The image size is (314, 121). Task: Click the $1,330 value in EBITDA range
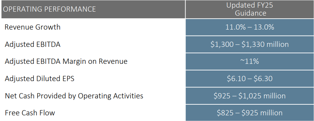coord(253,45)
